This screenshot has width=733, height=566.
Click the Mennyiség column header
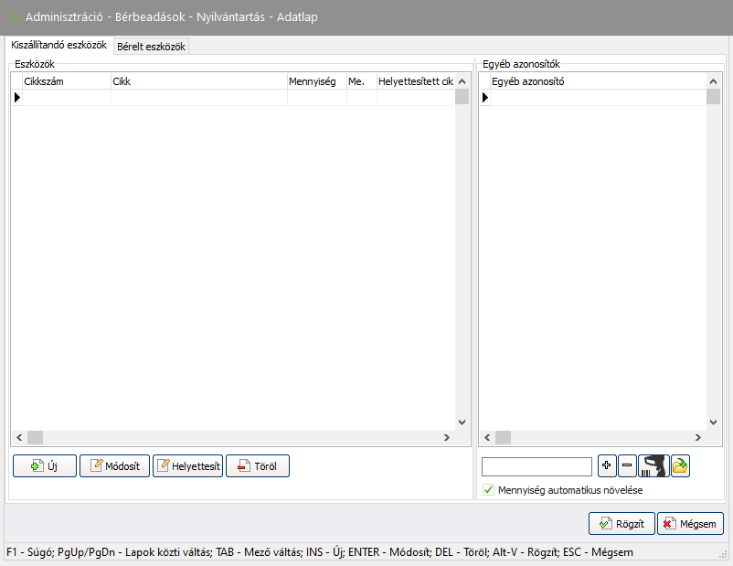coord(316,81)
